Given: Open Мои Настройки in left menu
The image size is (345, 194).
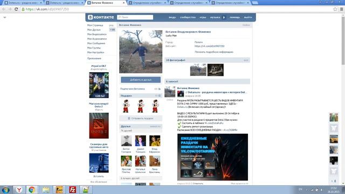Looking at the screenshot, I should (96, 52).
